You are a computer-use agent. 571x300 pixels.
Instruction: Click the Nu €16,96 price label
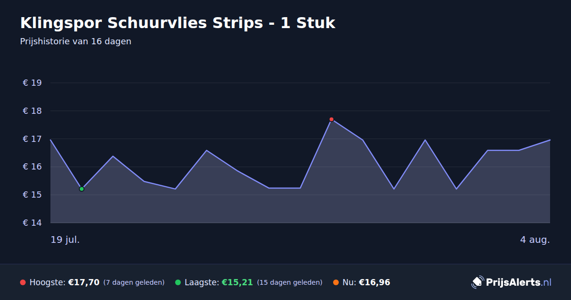[x=366, y=282]
